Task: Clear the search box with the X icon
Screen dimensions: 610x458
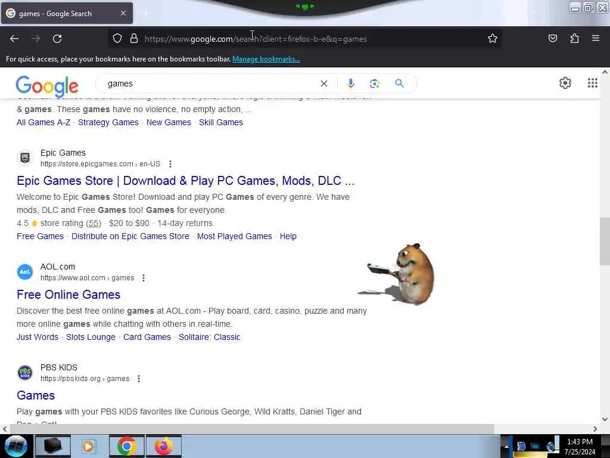Action: [323, 83]
